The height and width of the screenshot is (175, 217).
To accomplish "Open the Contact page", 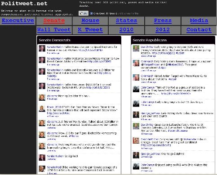I will [x=199, y=30].
